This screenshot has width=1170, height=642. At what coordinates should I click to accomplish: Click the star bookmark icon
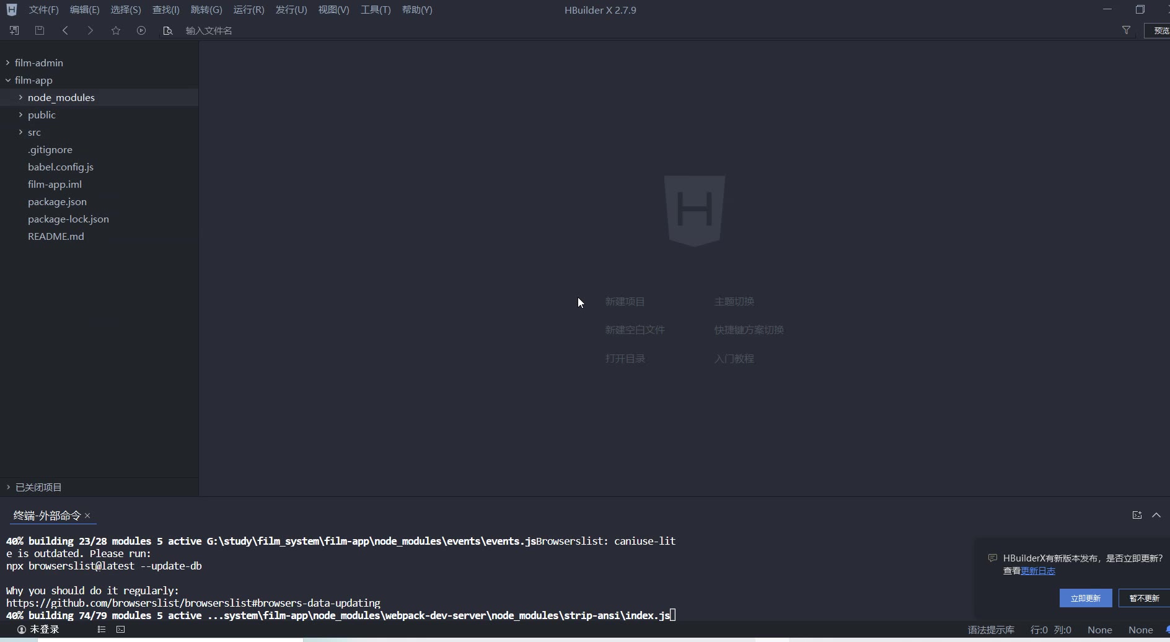[116, 30]
